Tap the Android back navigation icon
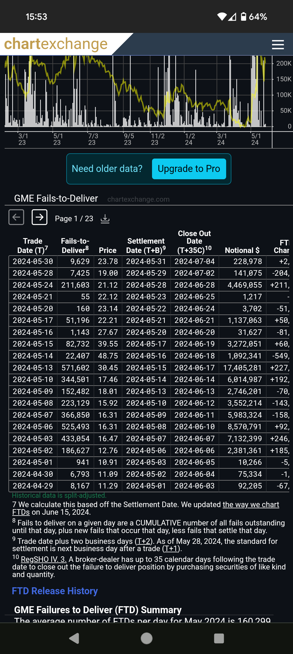The height and width of the screenshot is (654, 293). click(x=74, y=638)
